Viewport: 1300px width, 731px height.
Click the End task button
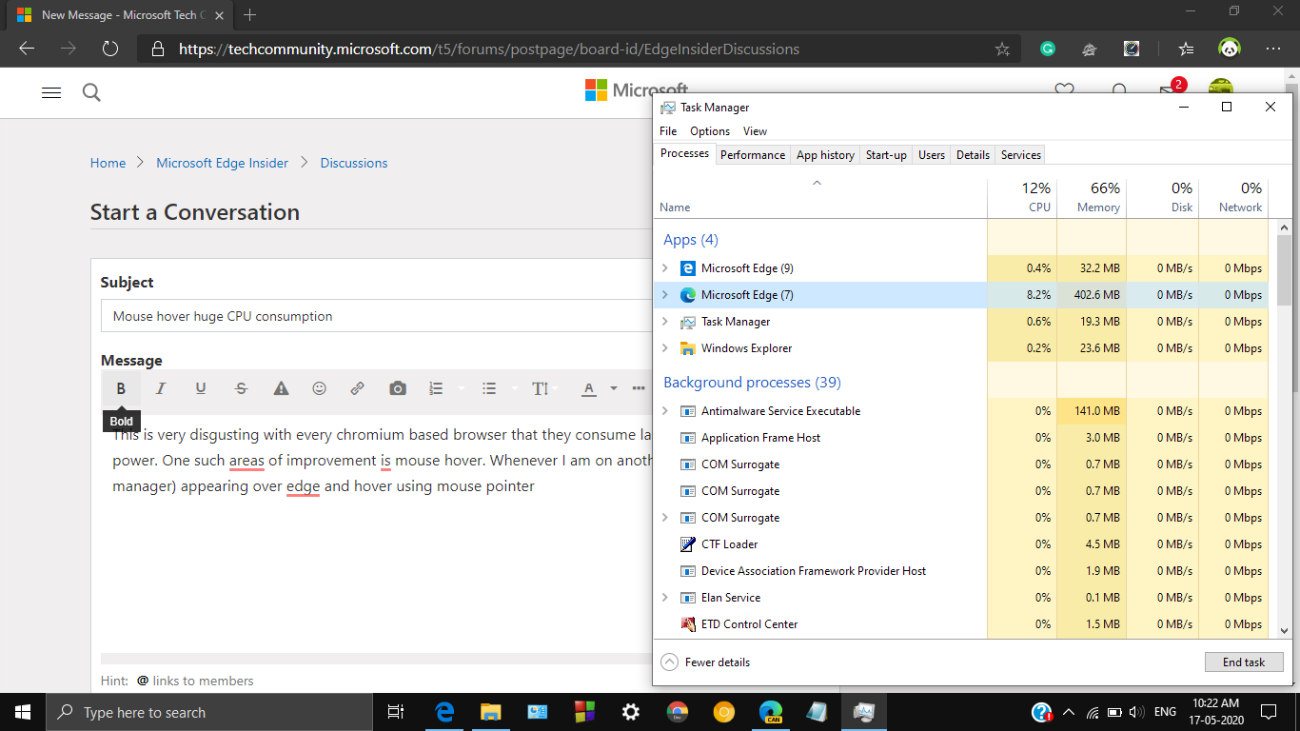[x=1244, y=662]
